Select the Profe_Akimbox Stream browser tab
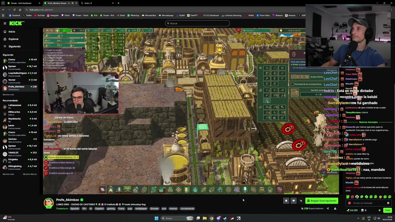The width and height of the screenshot is (395, 222). pos(60,3)
